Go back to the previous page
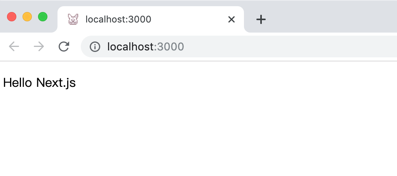The height and width of the screenshot is (176, 397). (14, 47)
